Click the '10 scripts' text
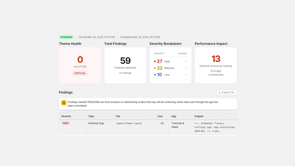 216,71
